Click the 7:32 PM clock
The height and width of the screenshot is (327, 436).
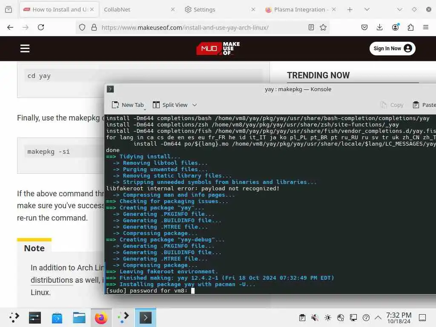(399, 318)
